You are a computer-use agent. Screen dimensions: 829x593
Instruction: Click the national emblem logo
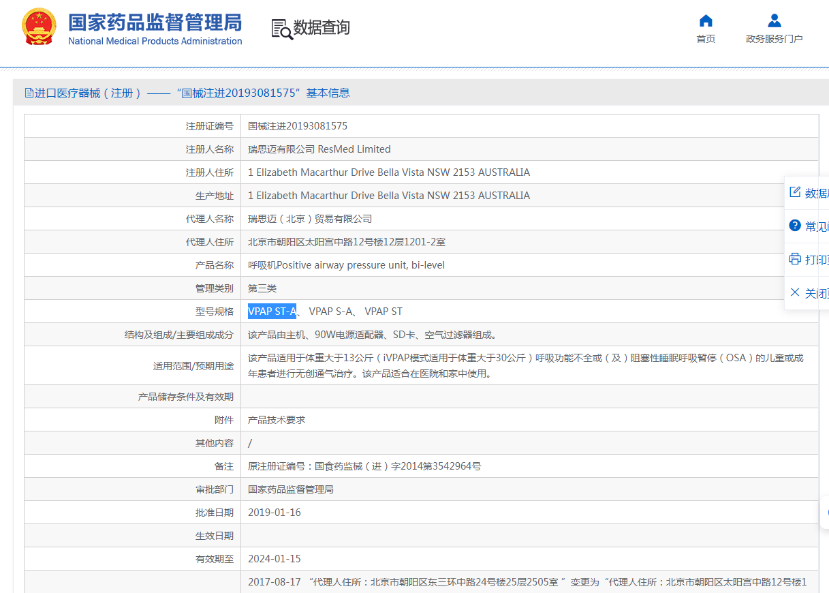(40, 27)
